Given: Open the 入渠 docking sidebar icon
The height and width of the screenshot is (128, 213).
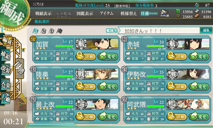Looking at the screenshot, I should pos(6,84).
